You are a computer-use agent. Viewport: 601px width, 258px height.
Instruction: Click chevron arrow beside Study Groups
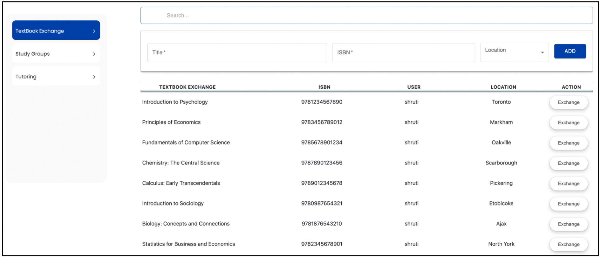point(94,54)
